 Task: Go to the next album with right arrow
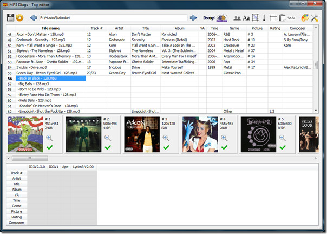pyautogui.click(x=193, y=18)
